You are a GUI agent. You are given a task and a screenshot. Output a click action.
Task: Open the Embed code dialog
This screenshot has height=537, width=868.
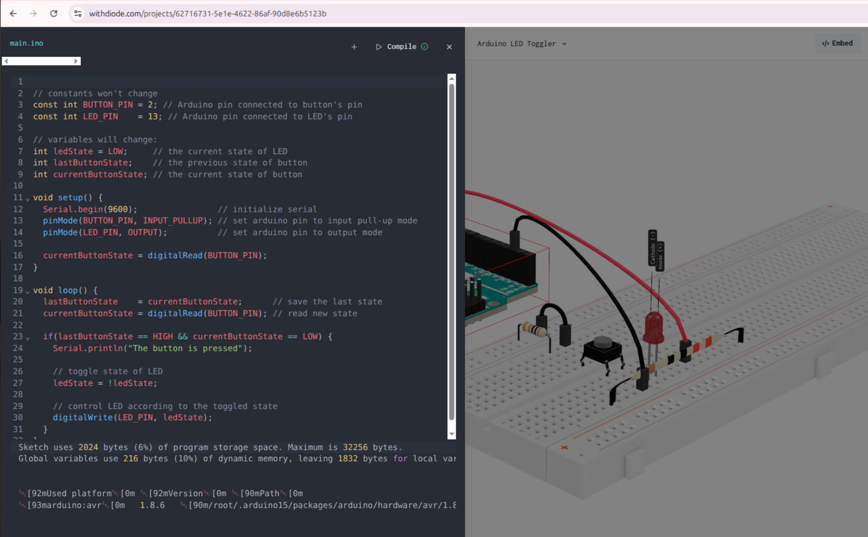point(837,43)
